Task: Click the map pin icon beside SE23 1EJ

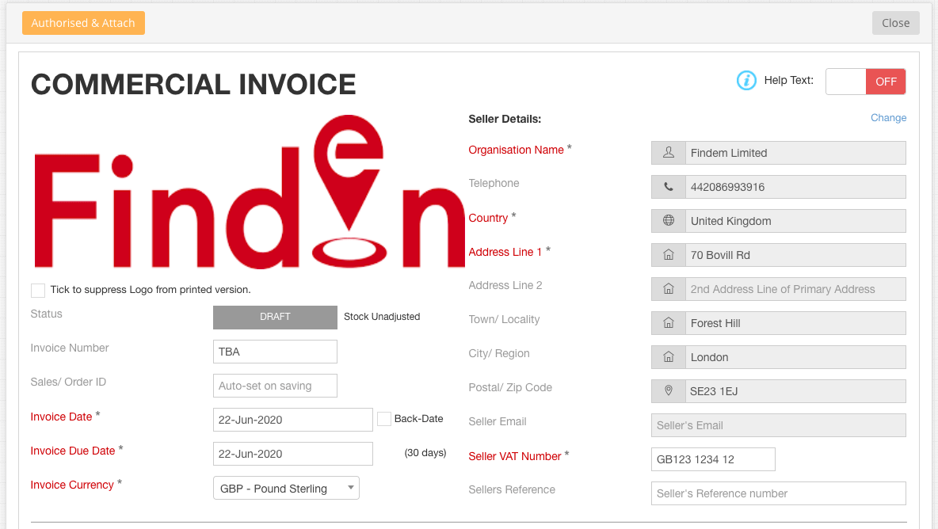Action: point(669,391)
